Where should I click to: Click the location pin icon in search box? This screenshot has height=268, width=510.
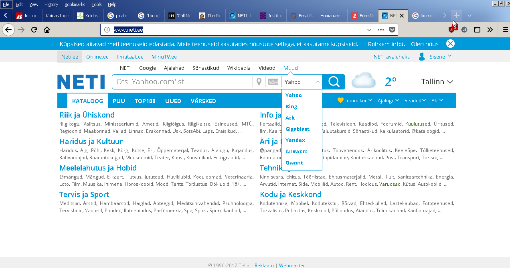tap(259, 82)
